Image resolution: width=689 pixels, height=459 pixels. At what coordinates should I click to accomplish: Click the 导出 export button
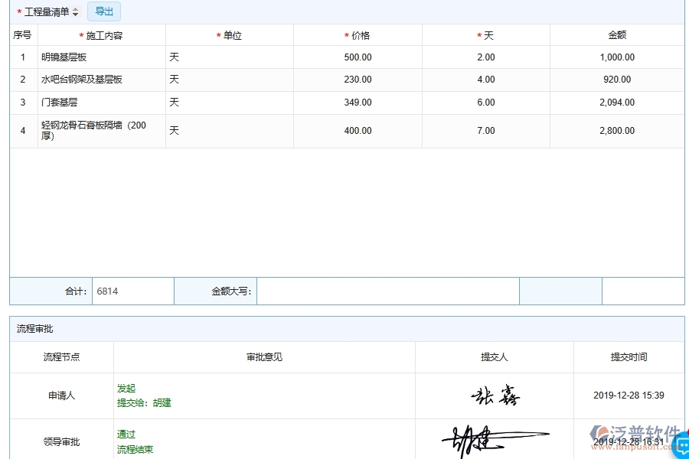tap(104, 11)
